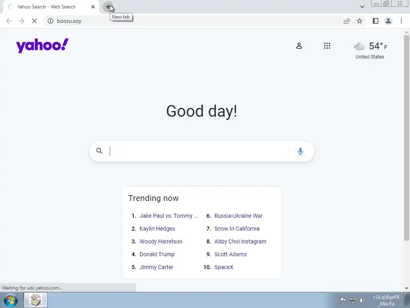Stop loading the page

(34, 21)
